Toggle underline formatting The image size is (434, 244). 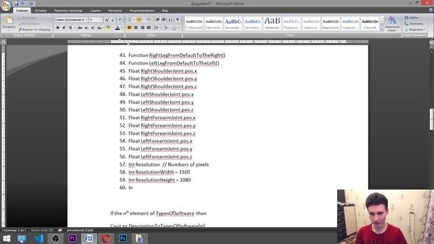click(x=71, y=28)
